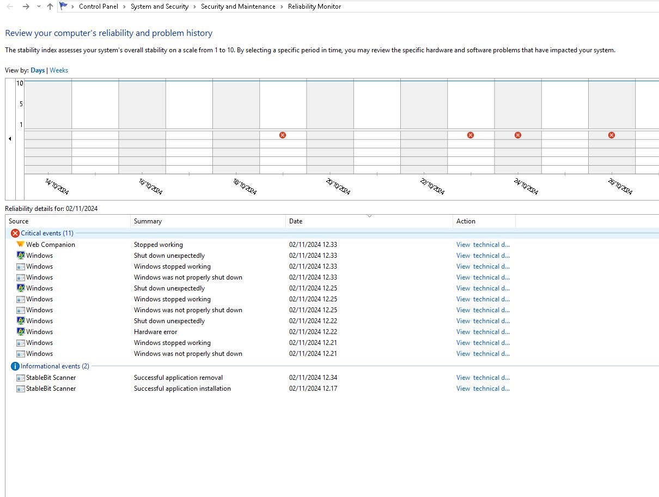Screen dimensions: 659x497
Task: Select the red error marker on 23/10/2024
Action: pos(471,135)
